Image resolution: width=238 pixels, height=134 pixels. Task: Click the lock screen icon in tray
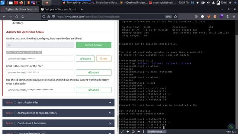[230, 3]
